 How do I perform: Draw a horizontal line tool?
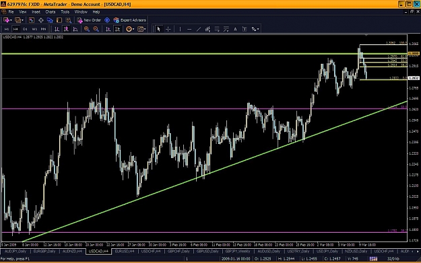coord(189,29)
